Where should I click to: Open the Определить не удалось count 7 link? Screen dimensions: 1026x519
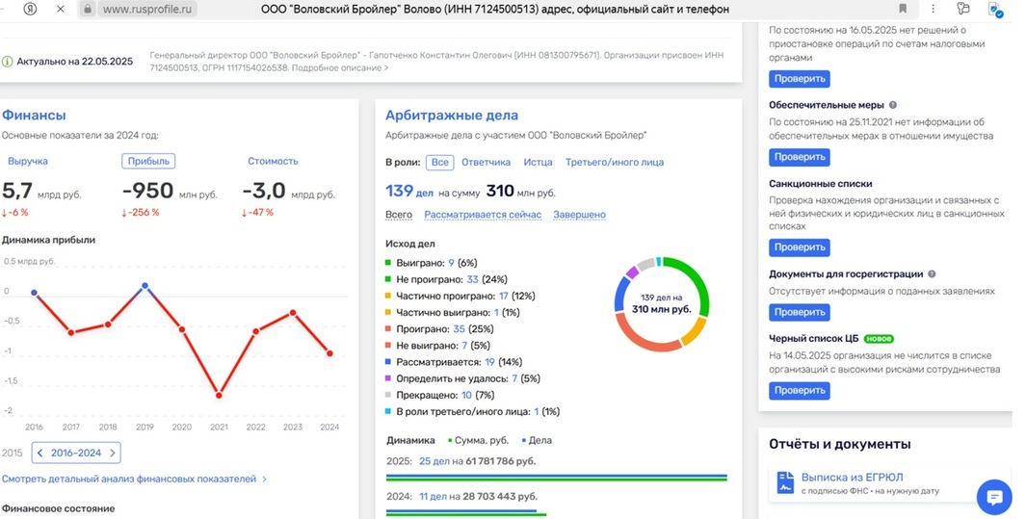(x=514, y=378)
